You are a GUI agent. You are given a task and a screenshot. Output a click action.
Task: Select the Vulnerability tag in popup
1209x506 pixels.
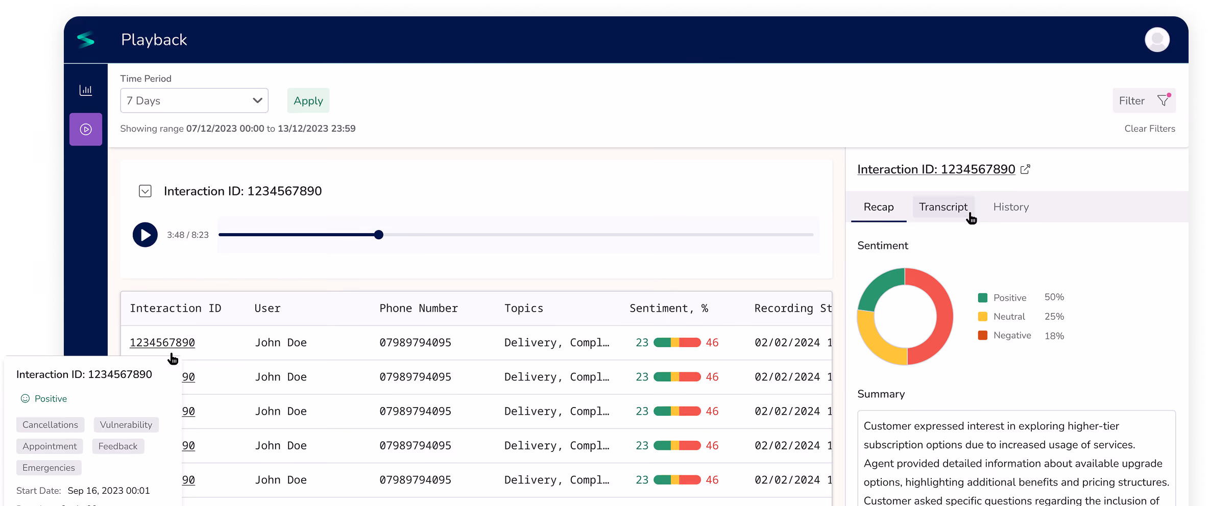point(126,425)
